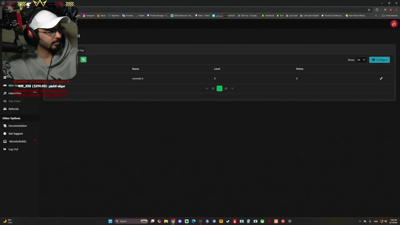Expand the system tray hidden icons chevron

[360, 221]
